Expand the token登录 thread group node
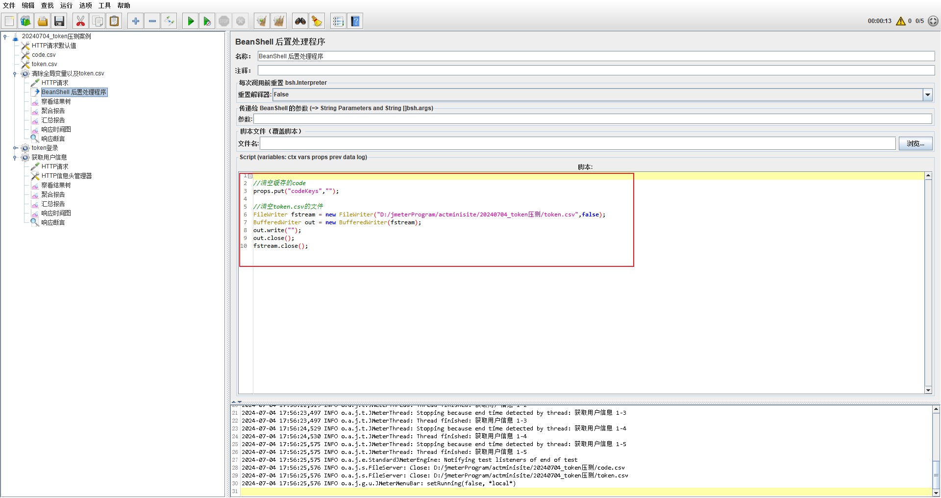 (x=15, y=148)
